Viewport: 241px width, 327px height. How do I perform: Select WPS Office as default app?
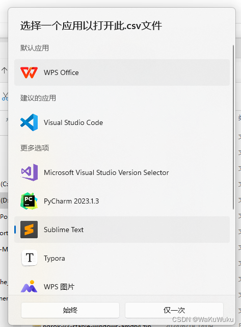[122, 72]
